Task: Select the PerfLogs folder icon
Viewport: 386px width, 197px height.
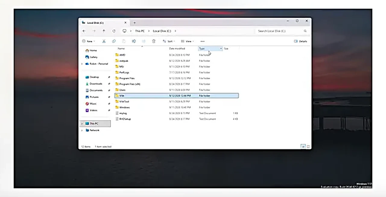Action: pyautogui.click(x=117, y=73)
